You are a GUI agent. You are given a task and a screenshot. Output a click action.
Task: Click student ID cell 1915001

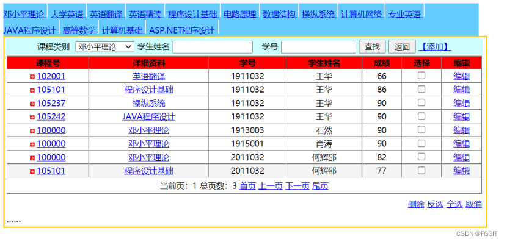247,144
